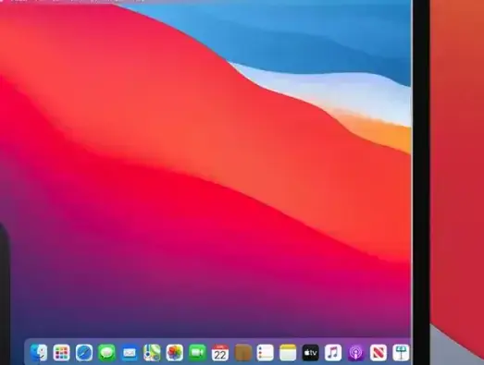Viewport: 484px width, 365px height.
Task: Open the brown Contacts app icon
Action: pyautogui.click(x=243, y=352)
